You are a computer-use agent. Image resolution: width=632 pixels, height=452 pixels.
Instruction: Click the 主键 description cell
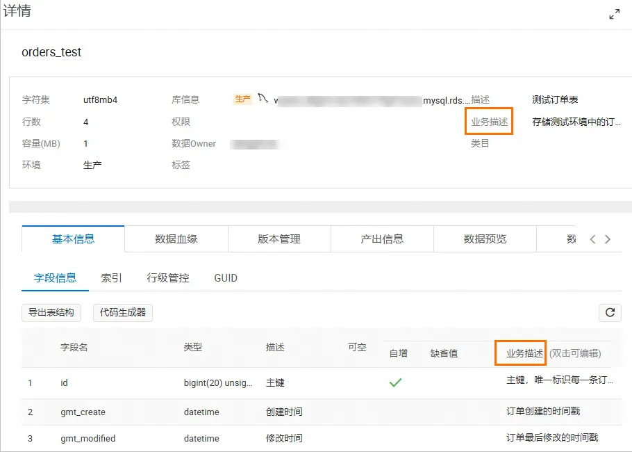pyautogui.click(x=275, y=382)
